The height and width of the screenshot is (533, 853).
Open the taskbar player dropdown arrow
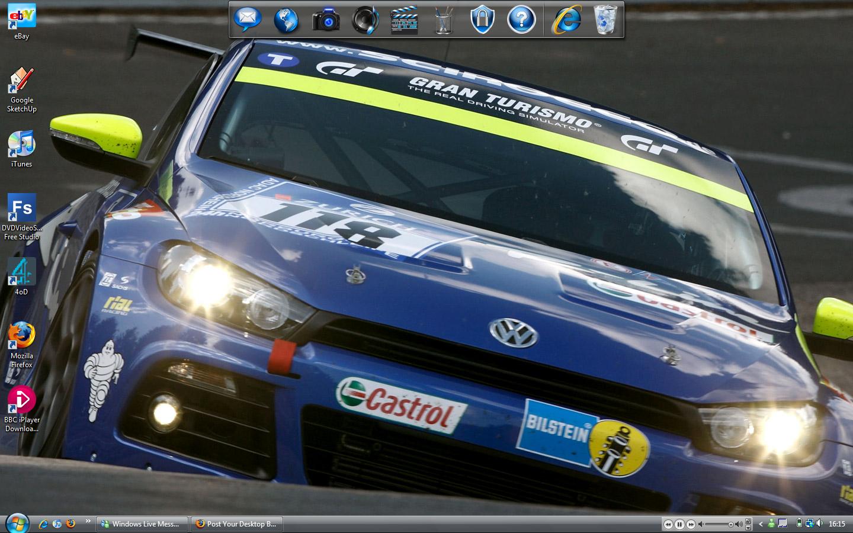coord(748,528)
